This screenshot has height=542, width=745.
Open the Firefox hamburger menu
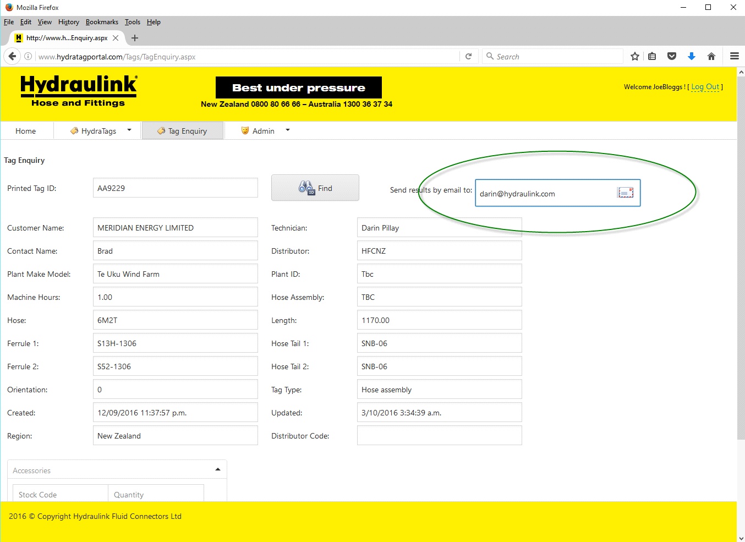point(734,56)
